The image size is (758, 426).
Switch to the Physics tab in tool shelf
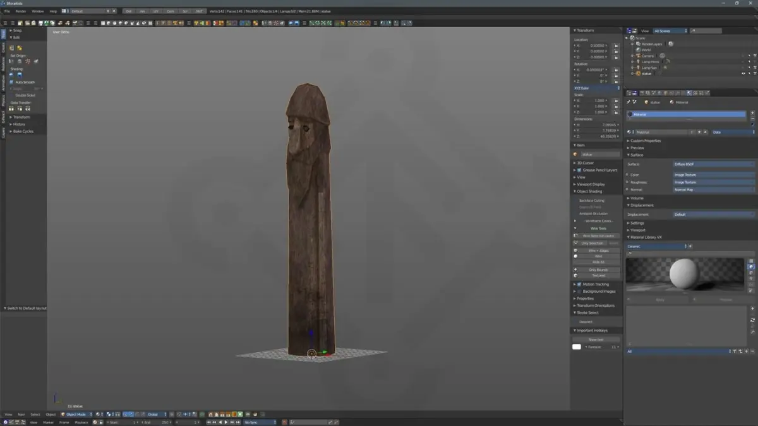pyautogui.click(x=3, y=100)
